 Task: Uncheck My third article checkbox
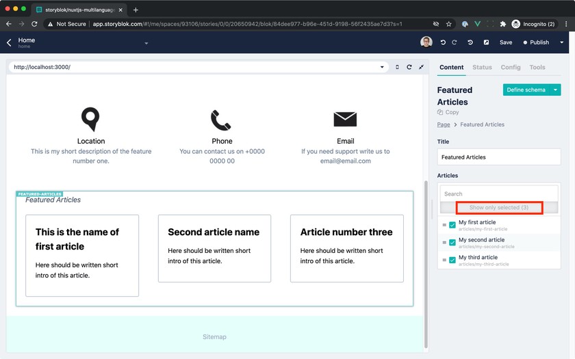(x=452, y=260)
